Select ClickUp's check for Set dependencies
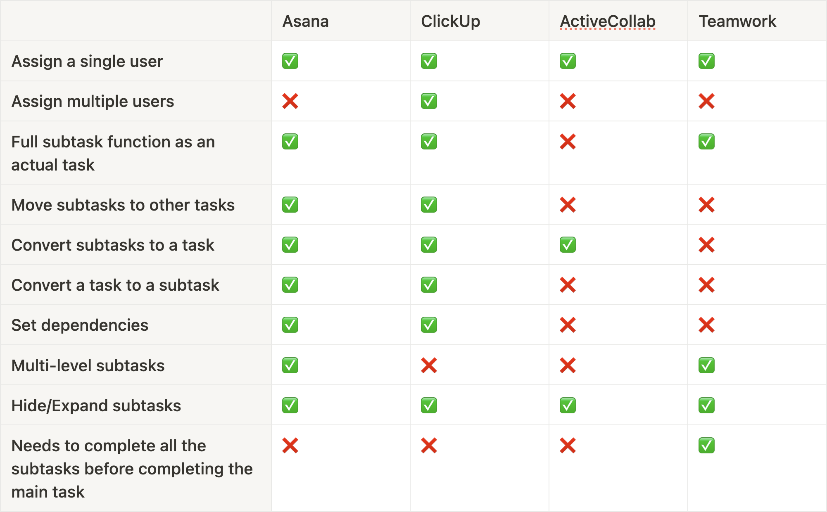The image size is (827, 512). point(429,325)
